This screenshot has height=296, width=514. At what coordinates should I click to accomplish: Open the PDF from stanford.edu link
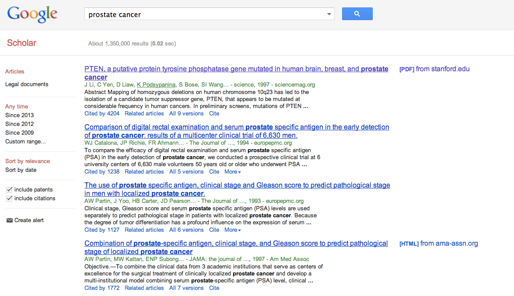(434, 69)
